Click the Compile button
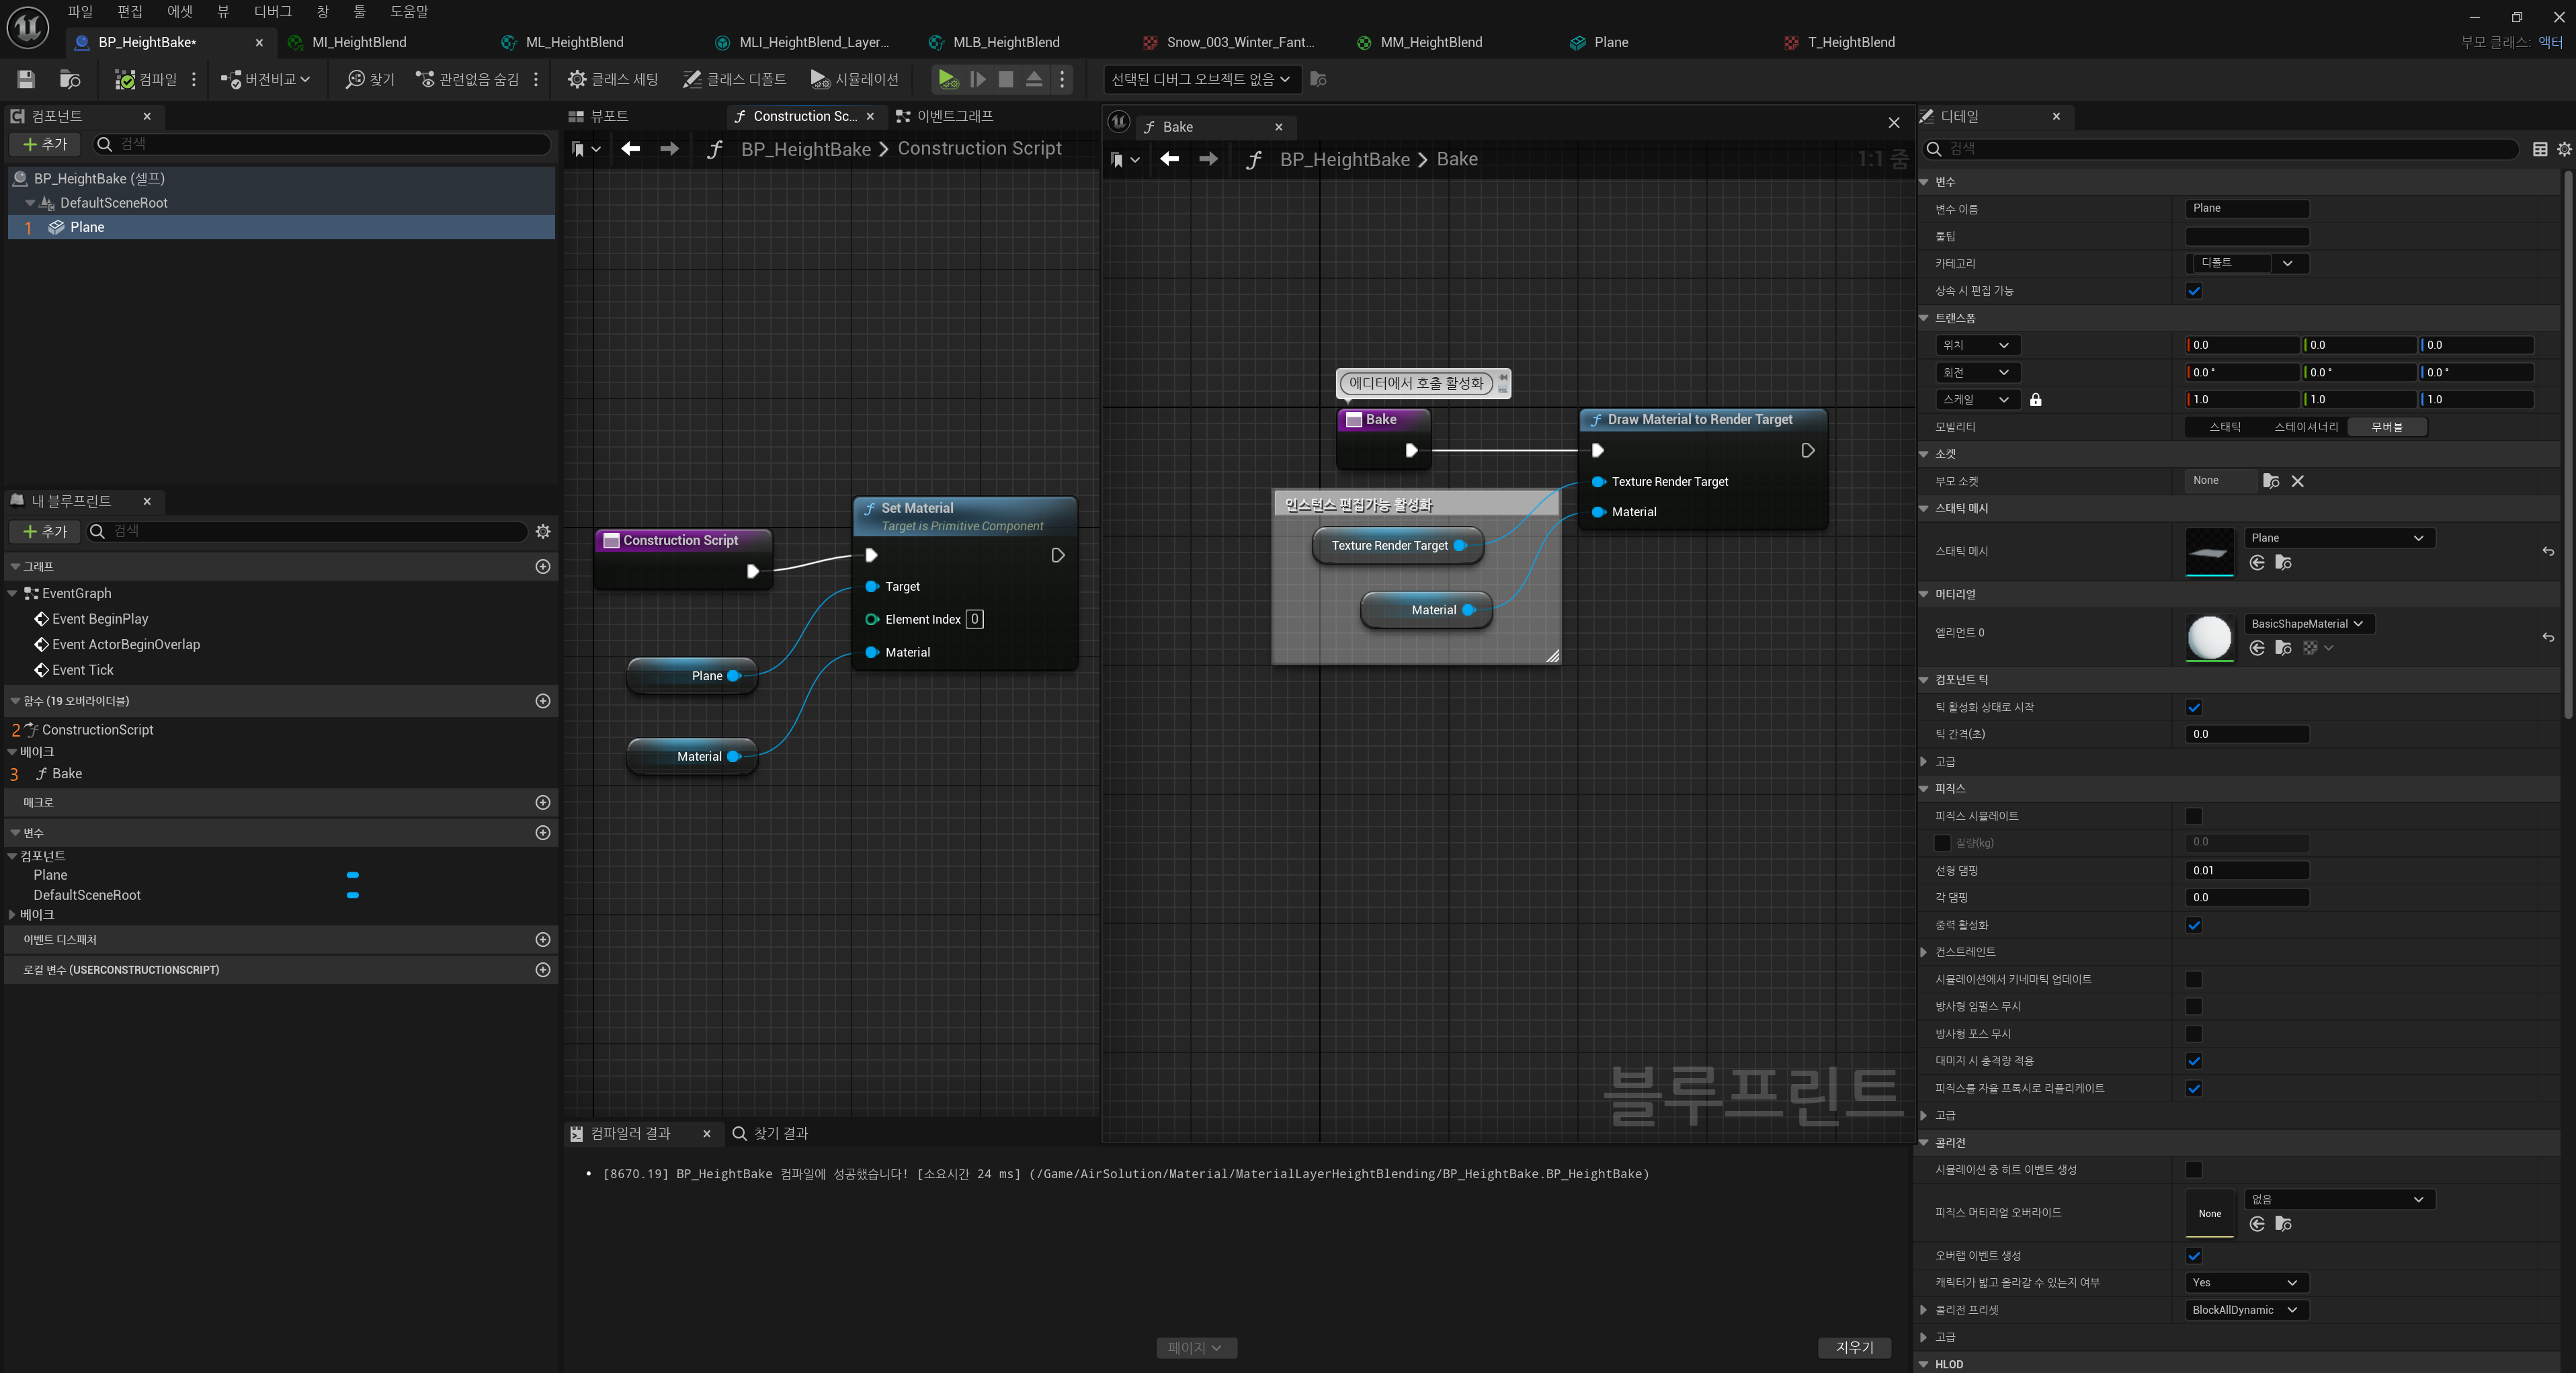This screenshot has height=1373, width=2576. point(146,79)
